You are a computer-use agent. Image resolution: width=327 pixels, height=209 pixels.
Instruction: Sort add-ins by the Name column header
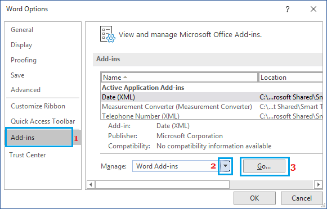tap(180, 78)
